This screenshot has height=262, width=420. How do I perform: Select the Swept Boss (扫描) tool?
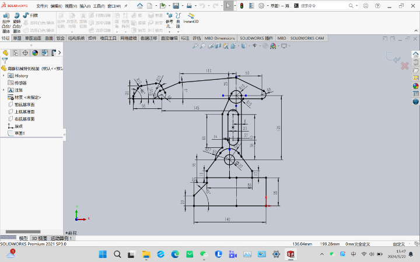[30, 16]
